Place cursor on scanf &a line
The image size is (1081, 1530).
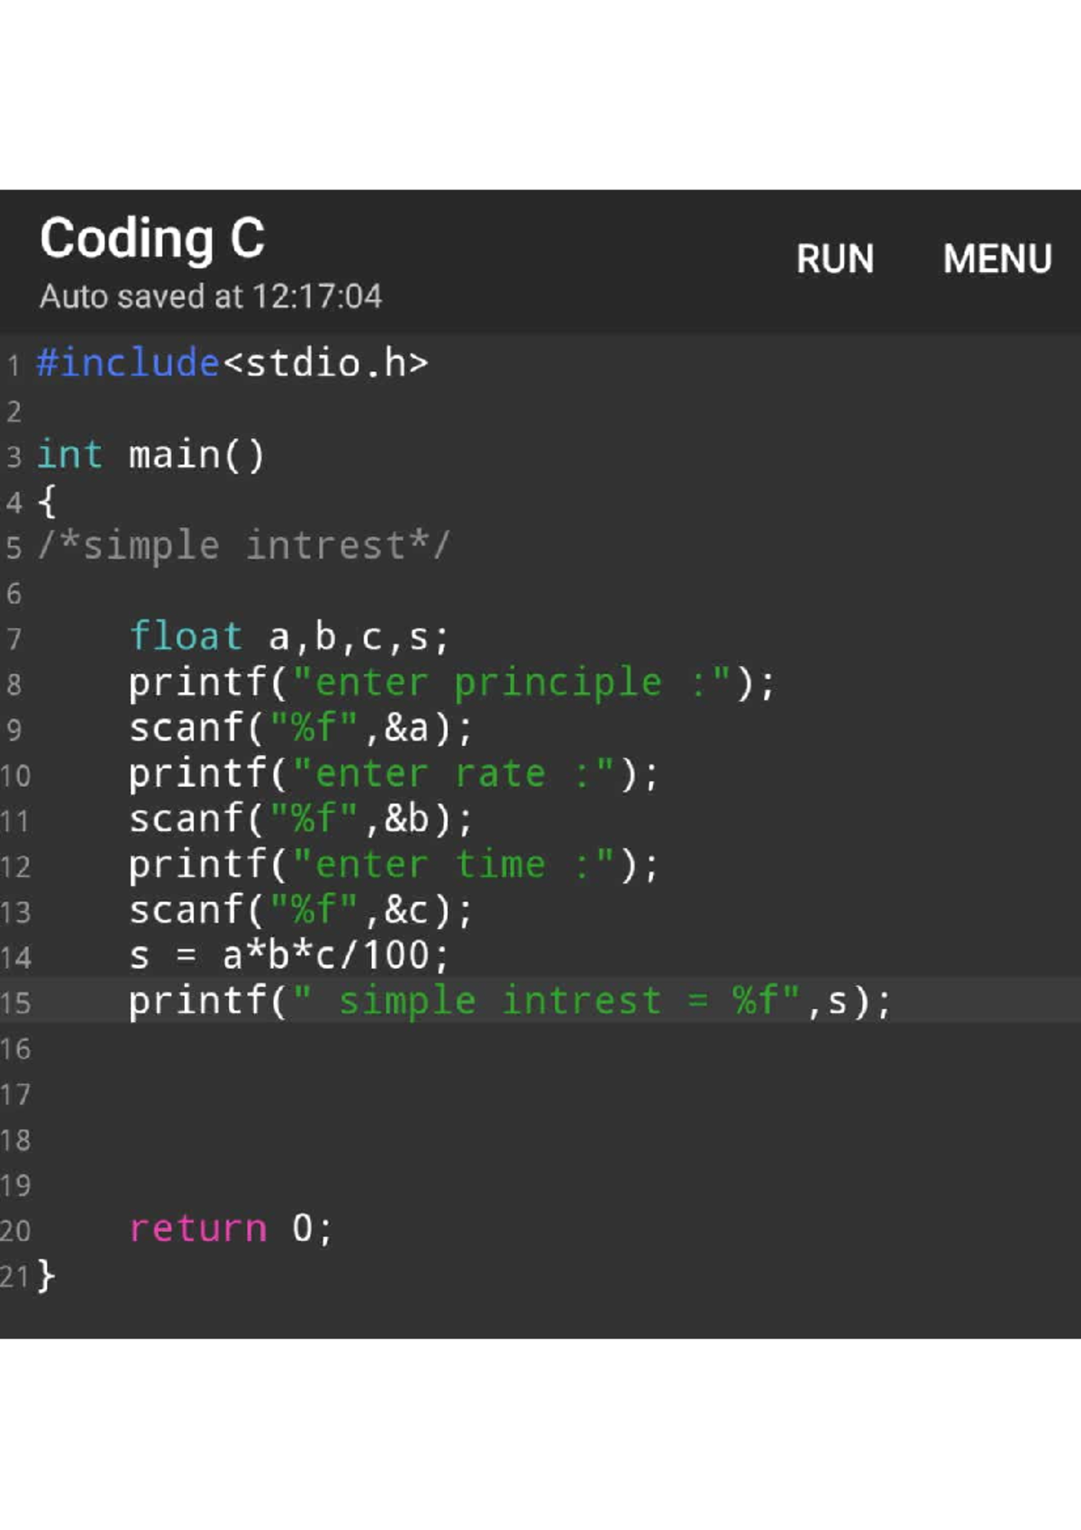pyautogui.click(x=300, y=728)
